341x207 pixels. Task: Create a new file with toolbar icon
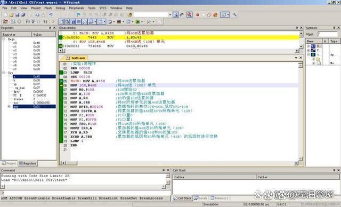coord(6,14)
